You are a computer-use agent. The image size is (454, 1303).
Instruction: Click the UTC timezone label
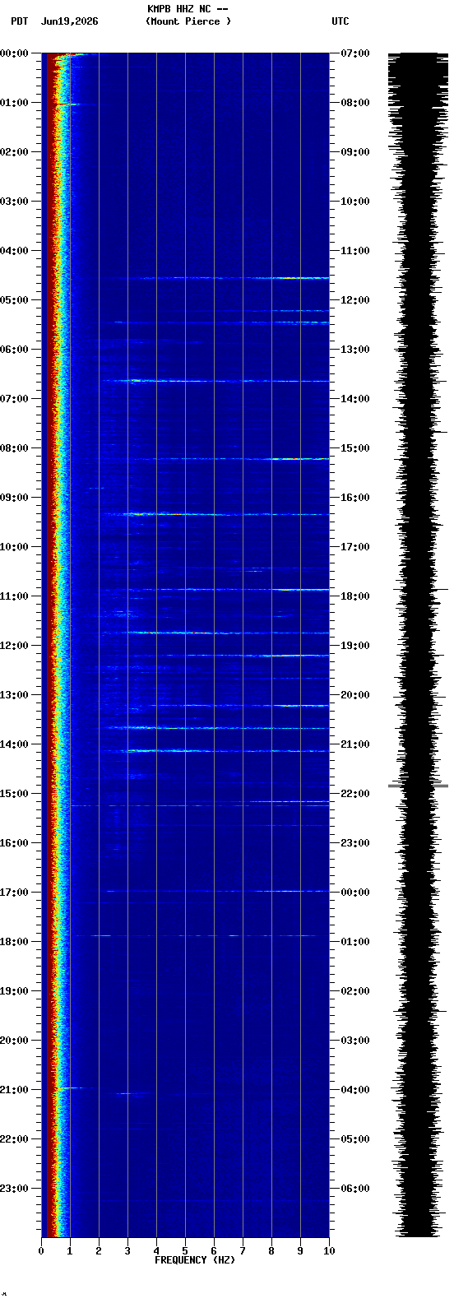pyautogui.click(x=340, y=21)
